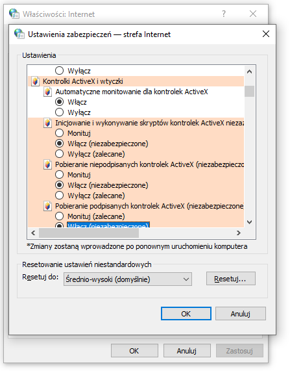Click the globe icon in Ustawienia zabezpieczeń title bar
290x371 pixels.
(19, 34)
